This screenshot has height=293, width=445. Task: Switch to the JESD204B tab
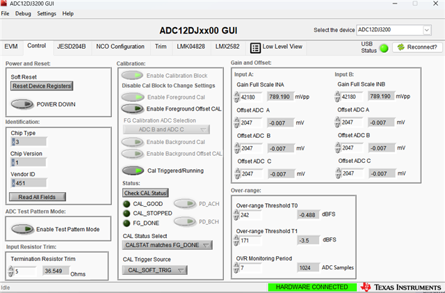[x=71, y=47]
